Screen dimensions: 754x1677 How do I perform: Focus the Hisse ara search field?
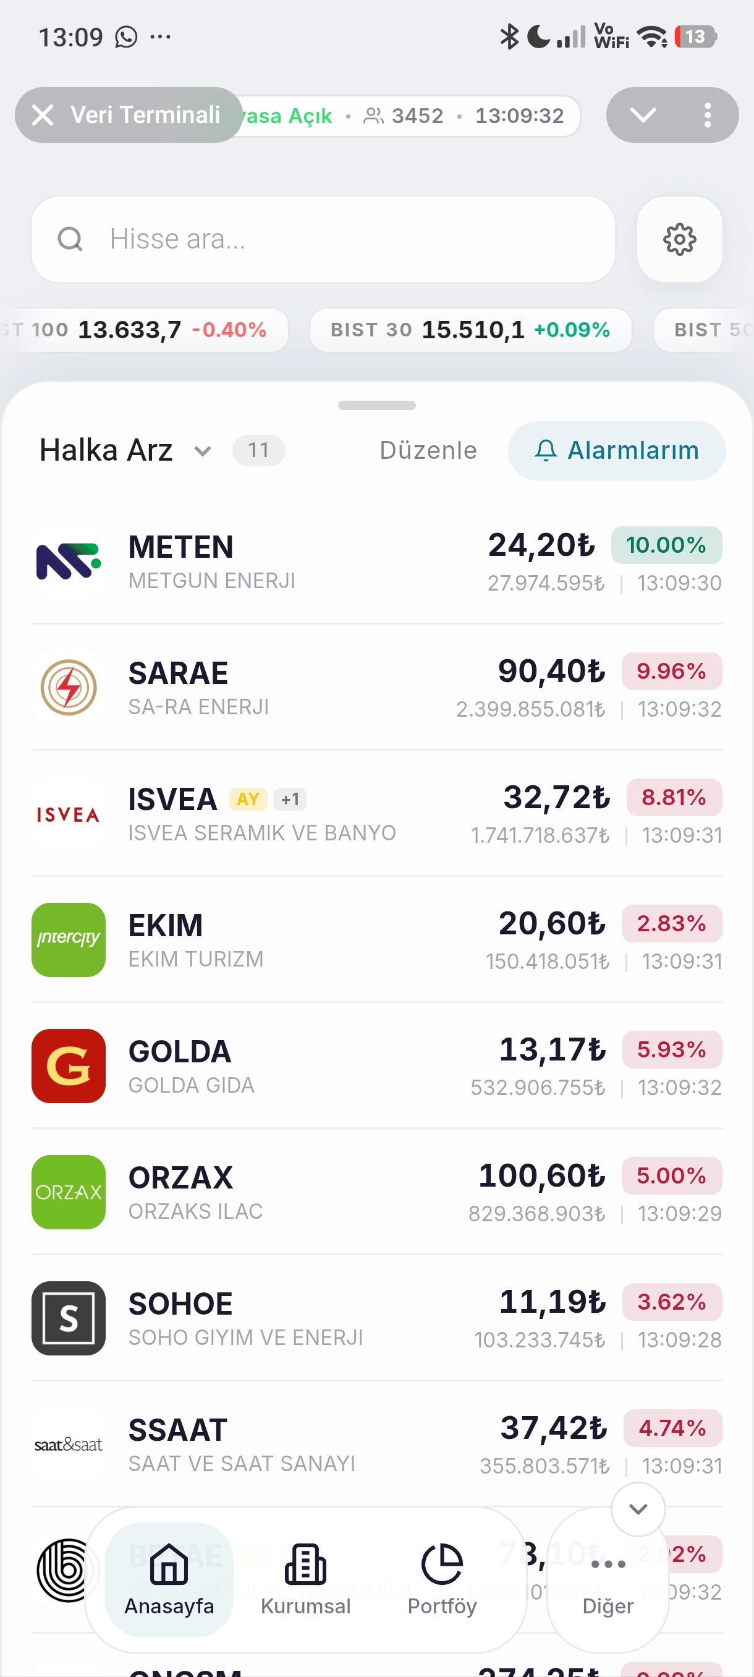tap(323, 239)
